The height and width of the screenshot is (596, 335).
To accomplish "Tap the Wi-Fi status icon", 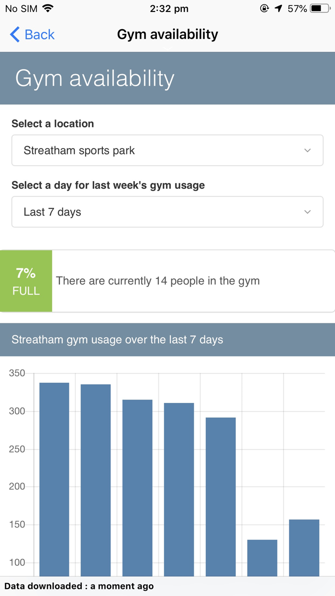I will coord(48,9).
